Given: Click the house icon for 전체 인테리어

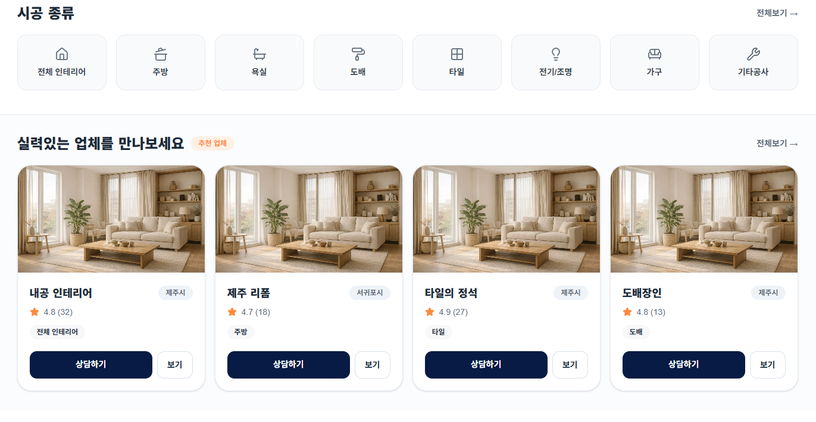Looking at the screenshot, I should pos(61,55).
